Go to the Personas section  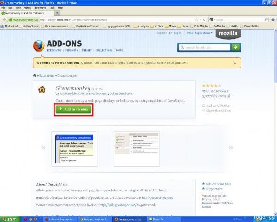(x=72, y=50)
